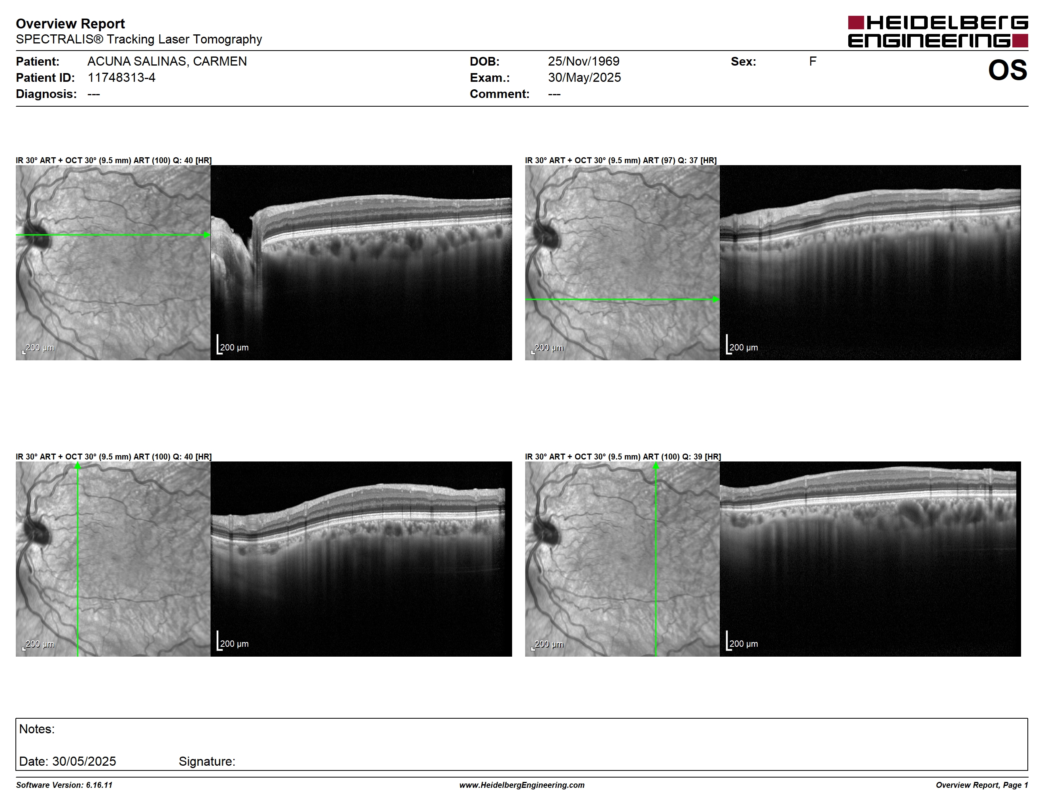The image size is (1044, 806).
Task: Click the Diagnosis label
Action: coord(46,94)
